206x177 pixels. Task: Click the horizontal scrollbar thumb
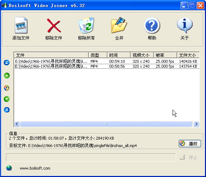tap(106, 124)
